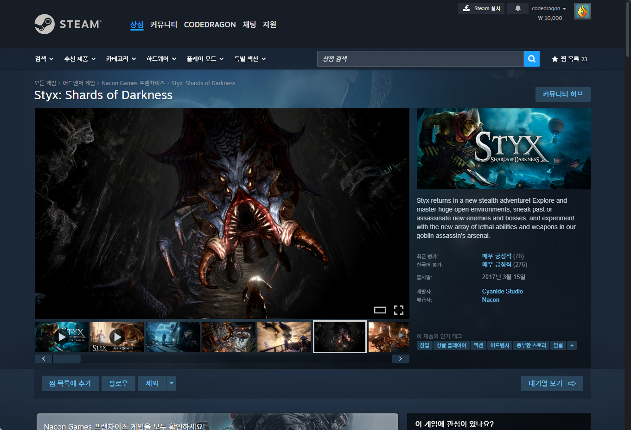Go to the 상점 tab
Image resolution: width=631 pixels, height=430 pixels.
click(x=137, y=25)
